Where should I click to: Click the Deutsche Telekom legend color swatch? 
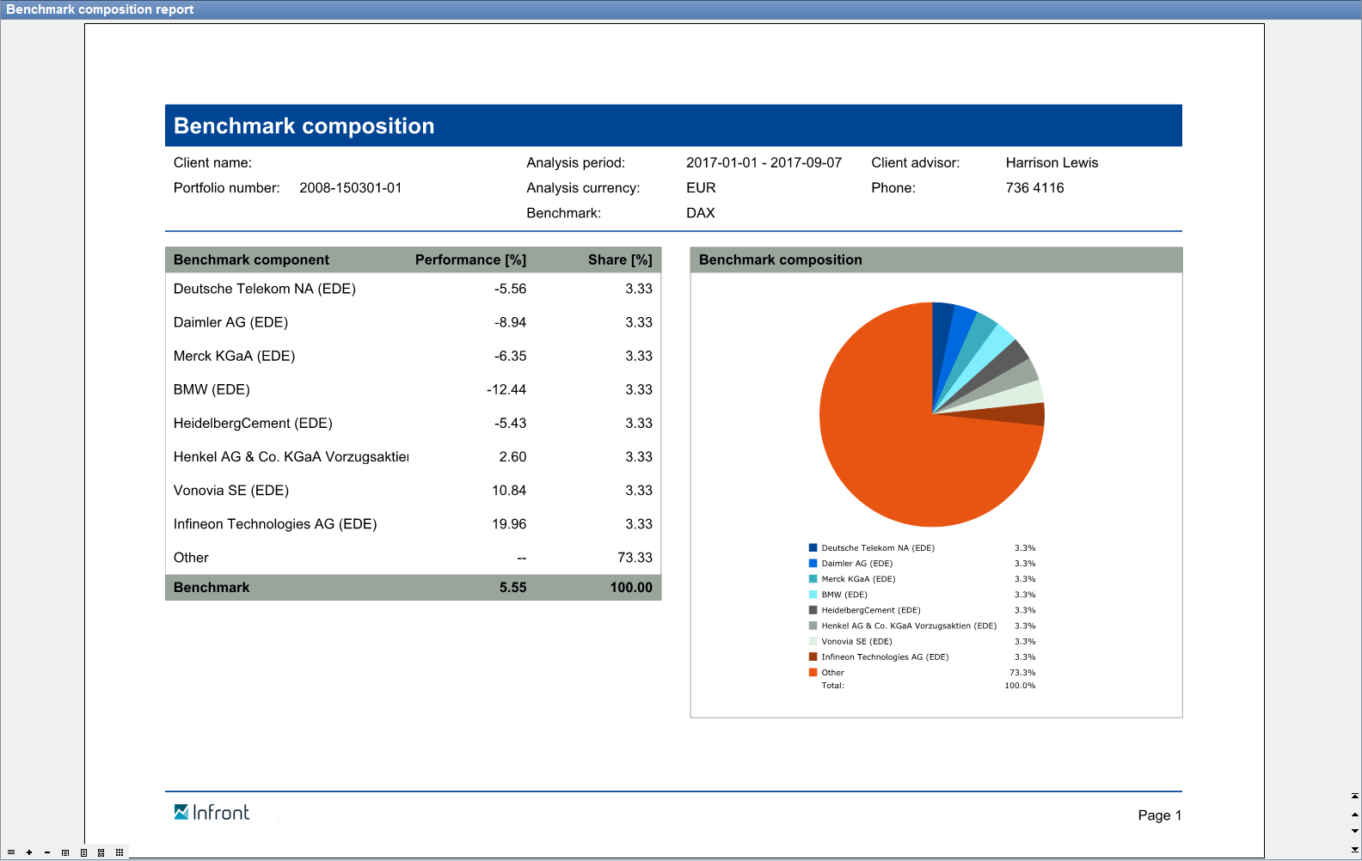[x=813, y=548]
